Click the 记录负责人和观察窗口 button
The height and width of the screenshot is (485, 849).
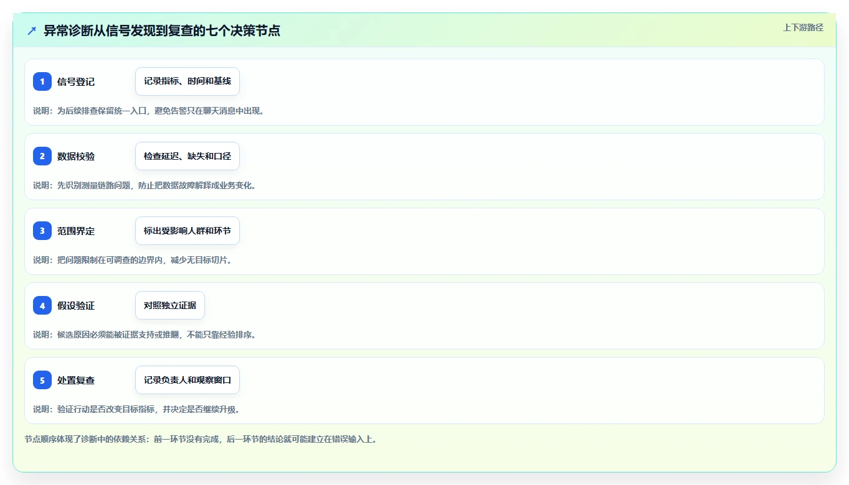(x=187, y=380)
